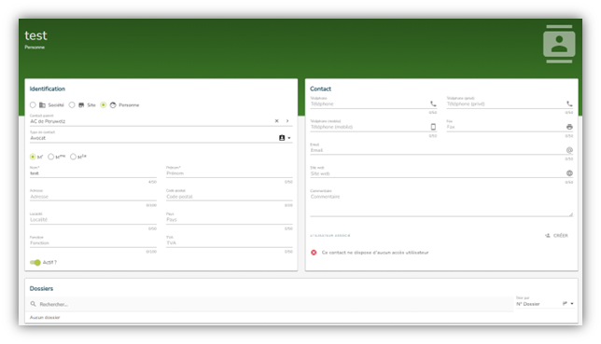Viewport: 601px width, 344px height.
Task: Choose the Mme title radio option
Action: tap(51, 157)
